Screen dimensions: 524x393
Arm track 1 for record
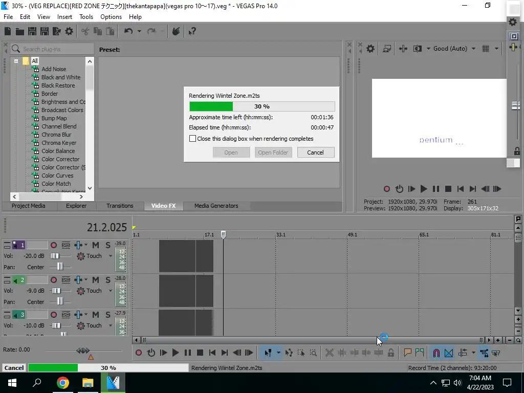click(53, 245)
